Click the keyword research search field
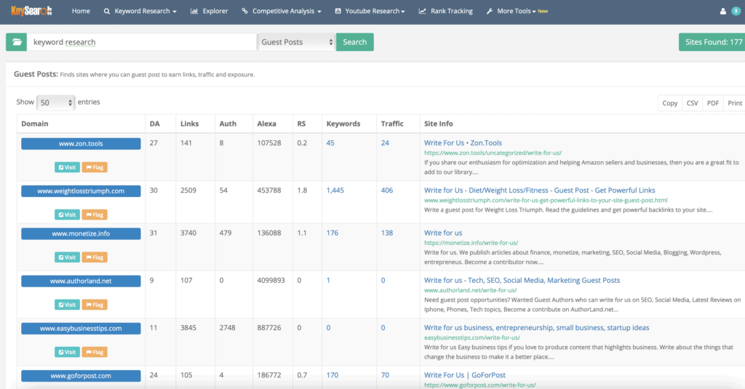 click(x=142, y=41)
